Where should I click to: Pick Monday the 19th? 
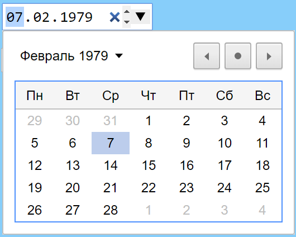(x=35, y=188)
